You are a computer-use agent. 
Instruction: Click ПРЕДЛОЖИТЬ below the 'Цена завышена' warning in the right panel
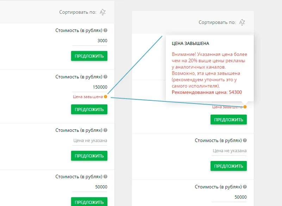pos(228,120)
